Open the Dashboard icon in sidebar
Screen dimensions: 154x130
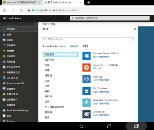click(x=4, y=40)
